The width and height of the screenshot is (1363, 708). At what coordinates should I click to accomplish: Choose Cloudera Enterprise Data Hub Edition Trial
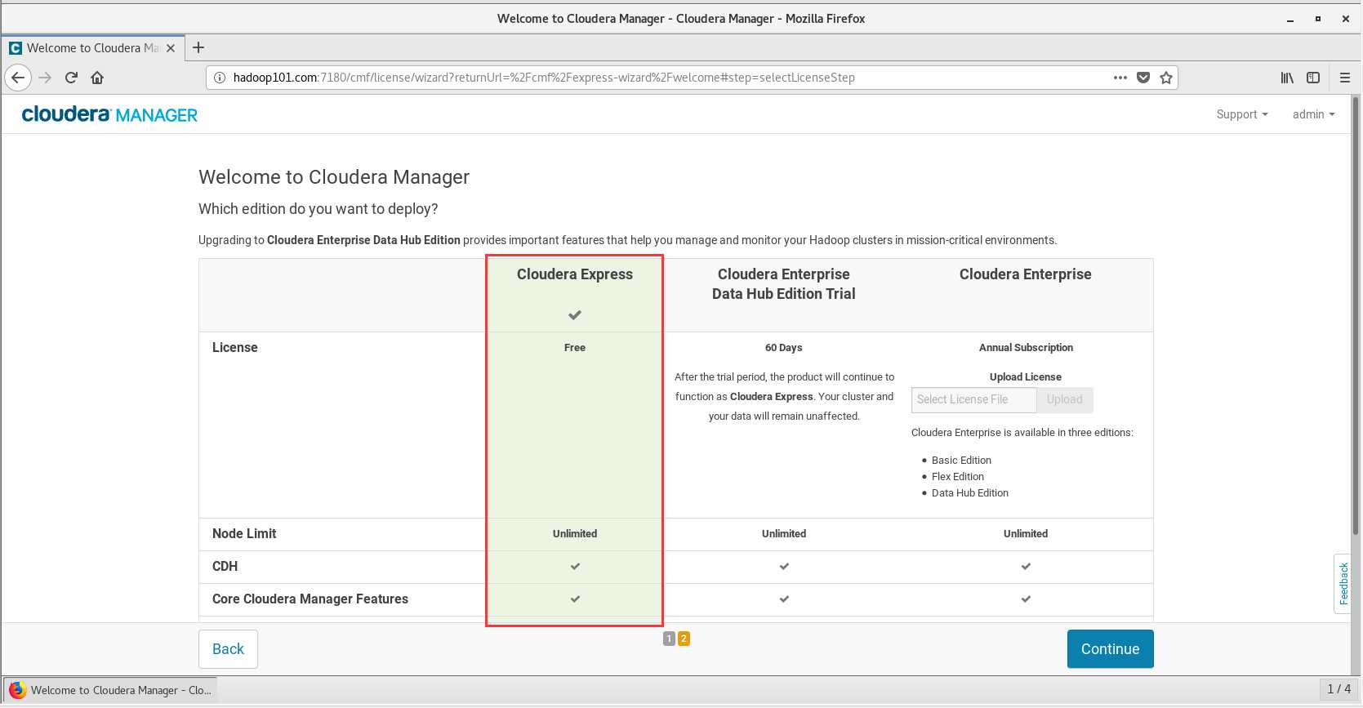784,284
